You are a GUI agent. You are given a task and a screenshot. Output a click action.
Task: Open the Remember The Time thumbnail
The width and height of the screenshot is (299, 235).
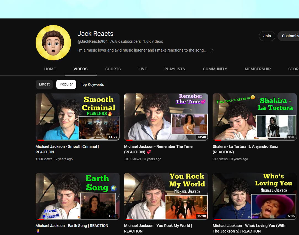point(166,117)
